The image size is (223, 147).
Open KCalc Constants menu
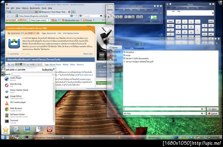pyautogui.click(x=182, y=8)
